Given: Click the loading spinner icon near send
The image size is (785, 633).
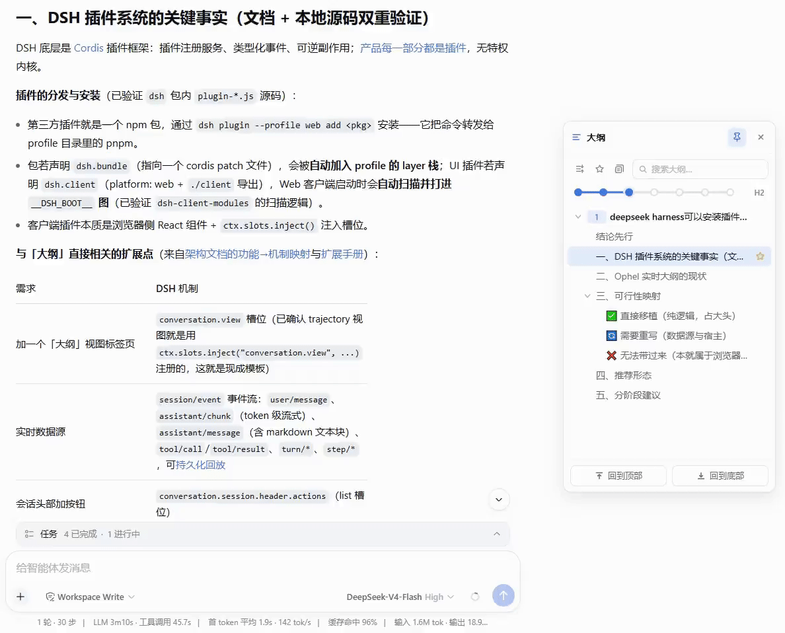Looking at the screenshot, I should tap(475, 597).
